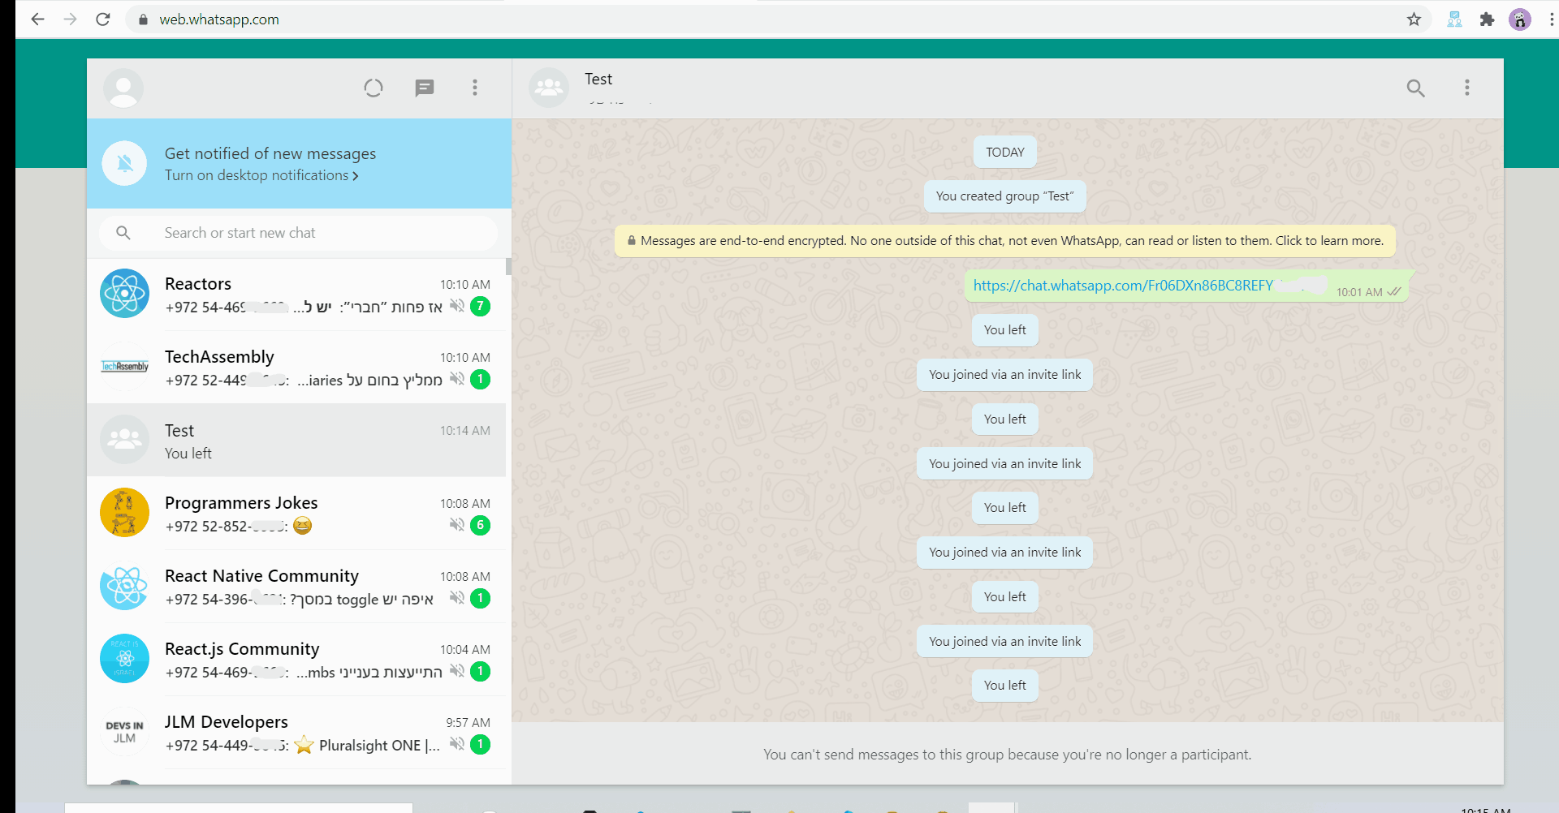Click muted icon on Reactors row
Image resolution: width=1559 pixels, height=813 pixels.
pos(457,306)
